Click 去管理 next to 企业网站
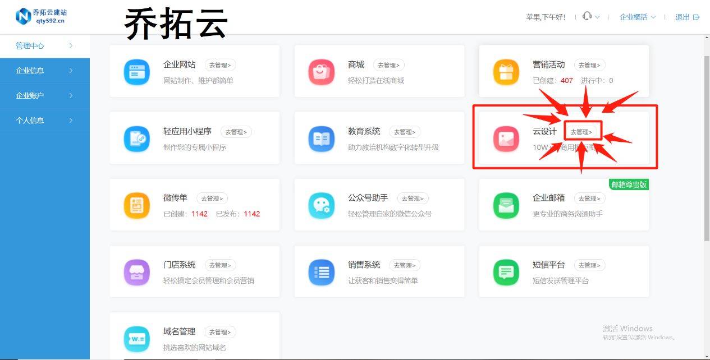 (x=220, y=65)
